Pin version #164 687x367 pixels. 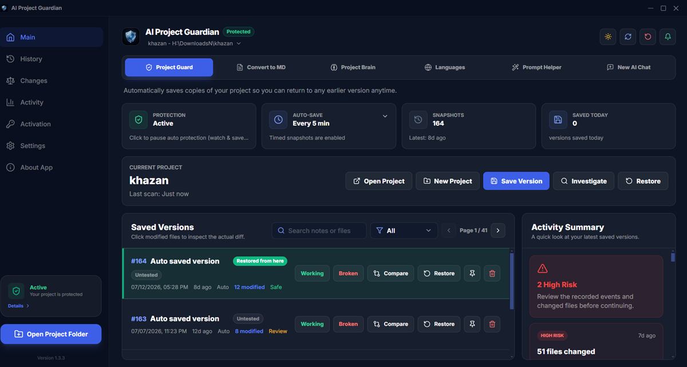[x=472, y=273]
